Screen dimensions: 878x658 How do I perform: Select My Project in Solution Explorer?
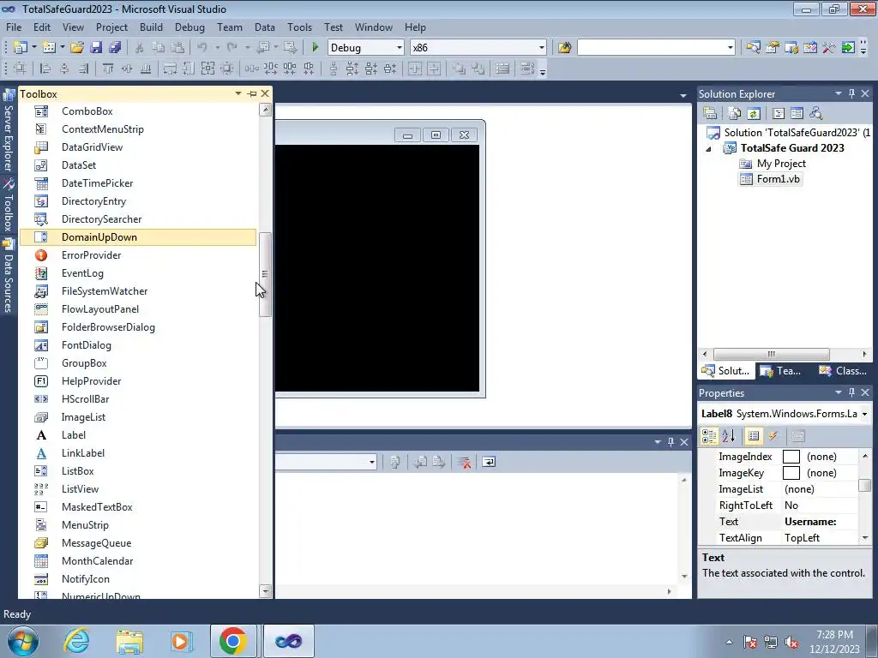pos(773,164)
